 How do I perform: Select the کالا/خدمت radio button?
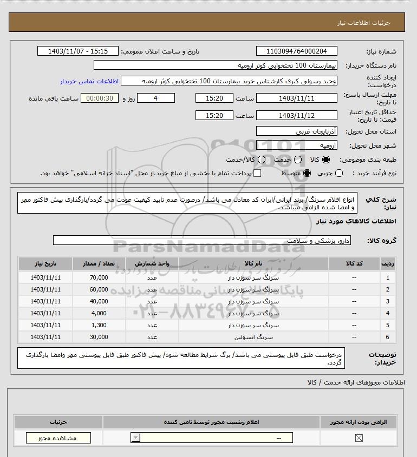(262, 160)
